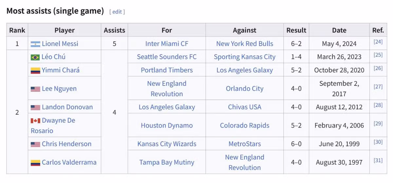Click the Canada flag beside Dwayne De Rosario
Viewport: 393px width, 183px height.
pos(35,121)
